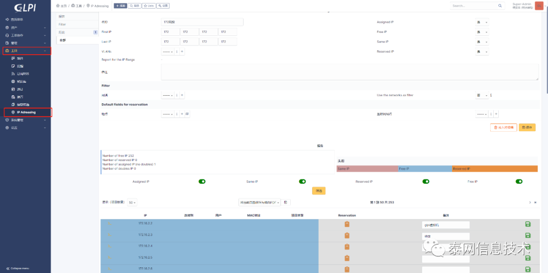This screenshot has height=273, width=548.
Task: Click the ping icon left of 172.16.2.2
Action: click(x=109, y=223)
